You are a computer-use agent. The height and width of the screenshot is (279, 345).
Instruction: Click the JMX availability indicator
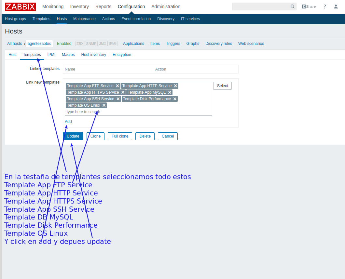click(103, 44)
